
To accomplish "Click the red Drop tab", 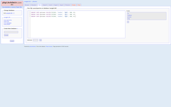I will coord(79,5).
